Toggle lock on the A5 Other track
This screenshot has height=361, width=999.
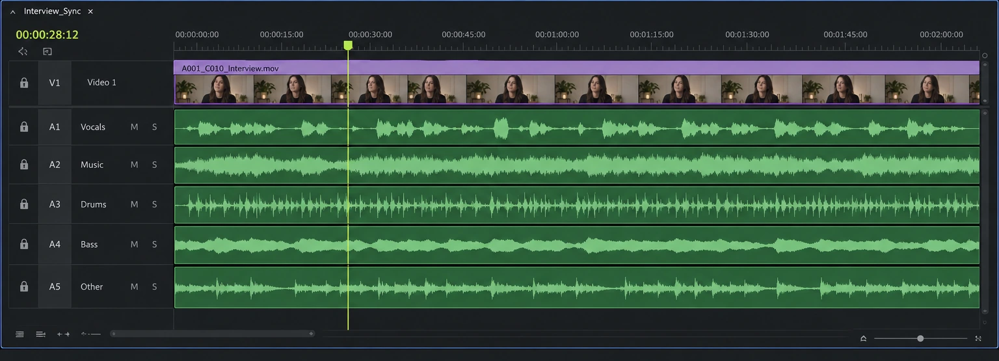(x=24, y=286)
